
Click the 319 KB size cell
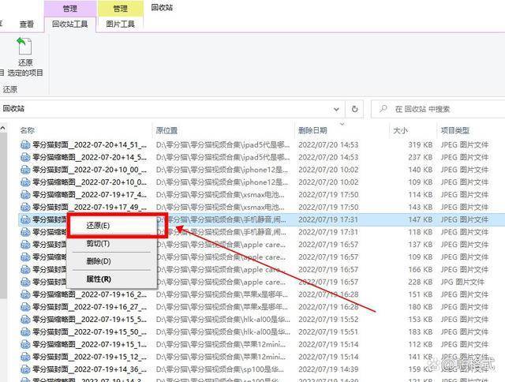coord(421,145)
